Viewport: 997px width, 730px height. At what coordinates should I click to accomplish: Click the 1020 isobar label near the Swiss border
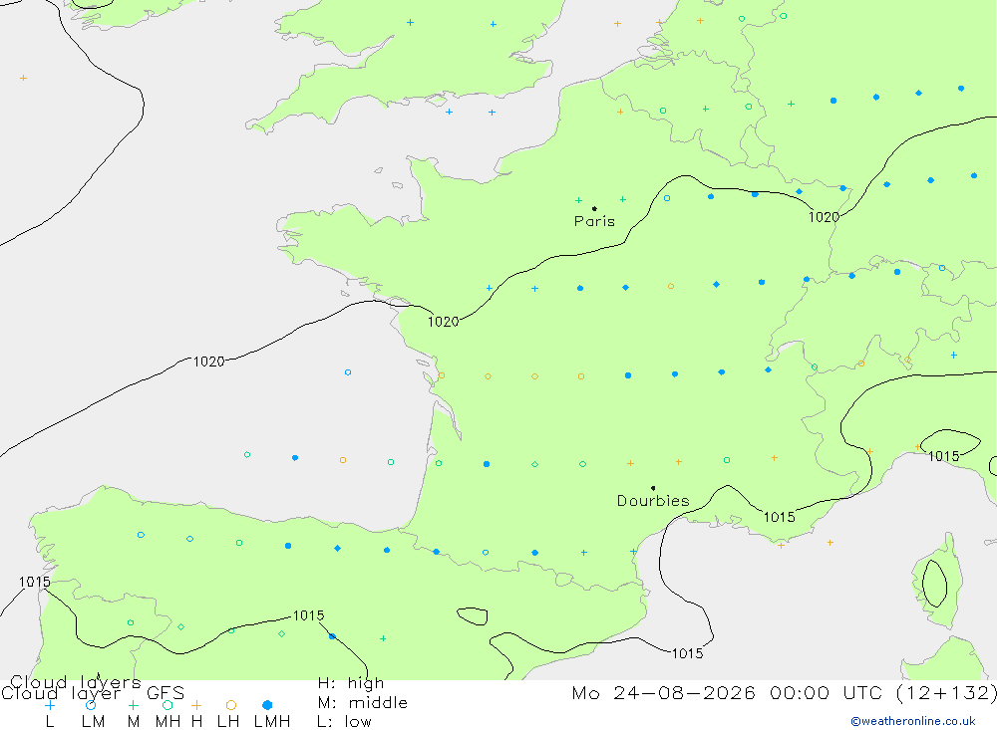tap(824, 217)
